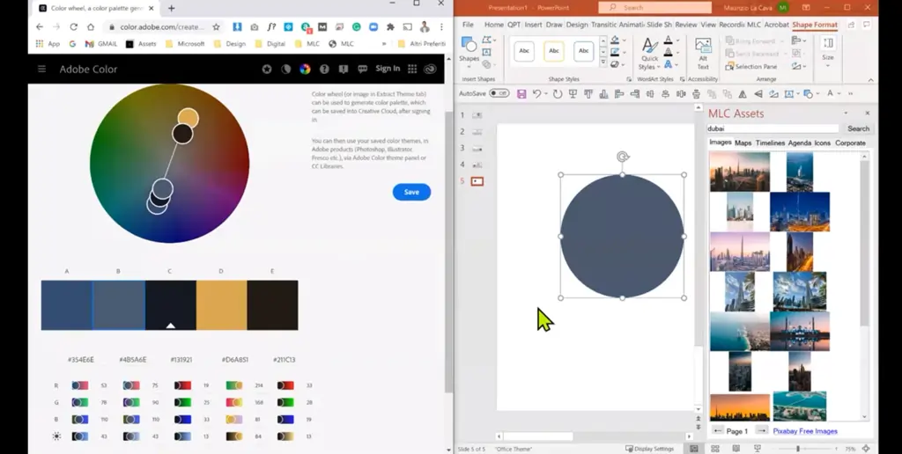This screenshot has height=454, width=902.
Task: Open the Text Fill dropdown in WordArt Styles
Action: [677, 40]
